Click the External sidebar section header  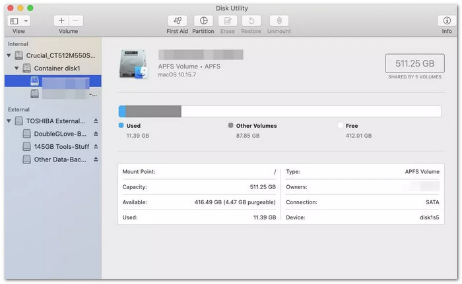point(19,109)
